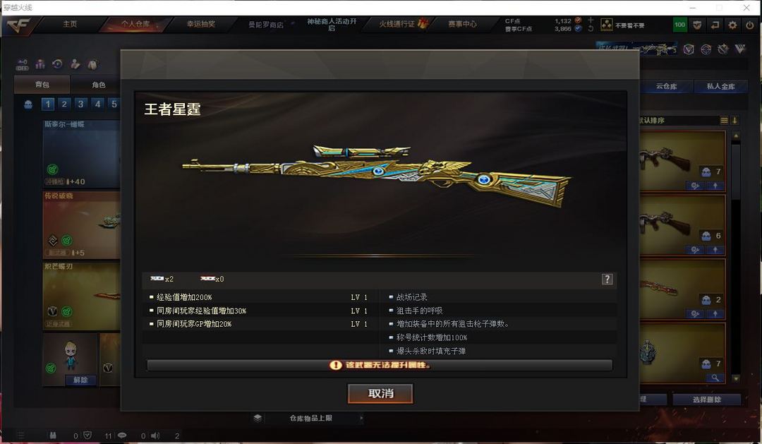This screenshot has height=444, width=762.
Task: Click the plus icon to recharge CF点
Action: pyautogui.click(x=591, y=20)
